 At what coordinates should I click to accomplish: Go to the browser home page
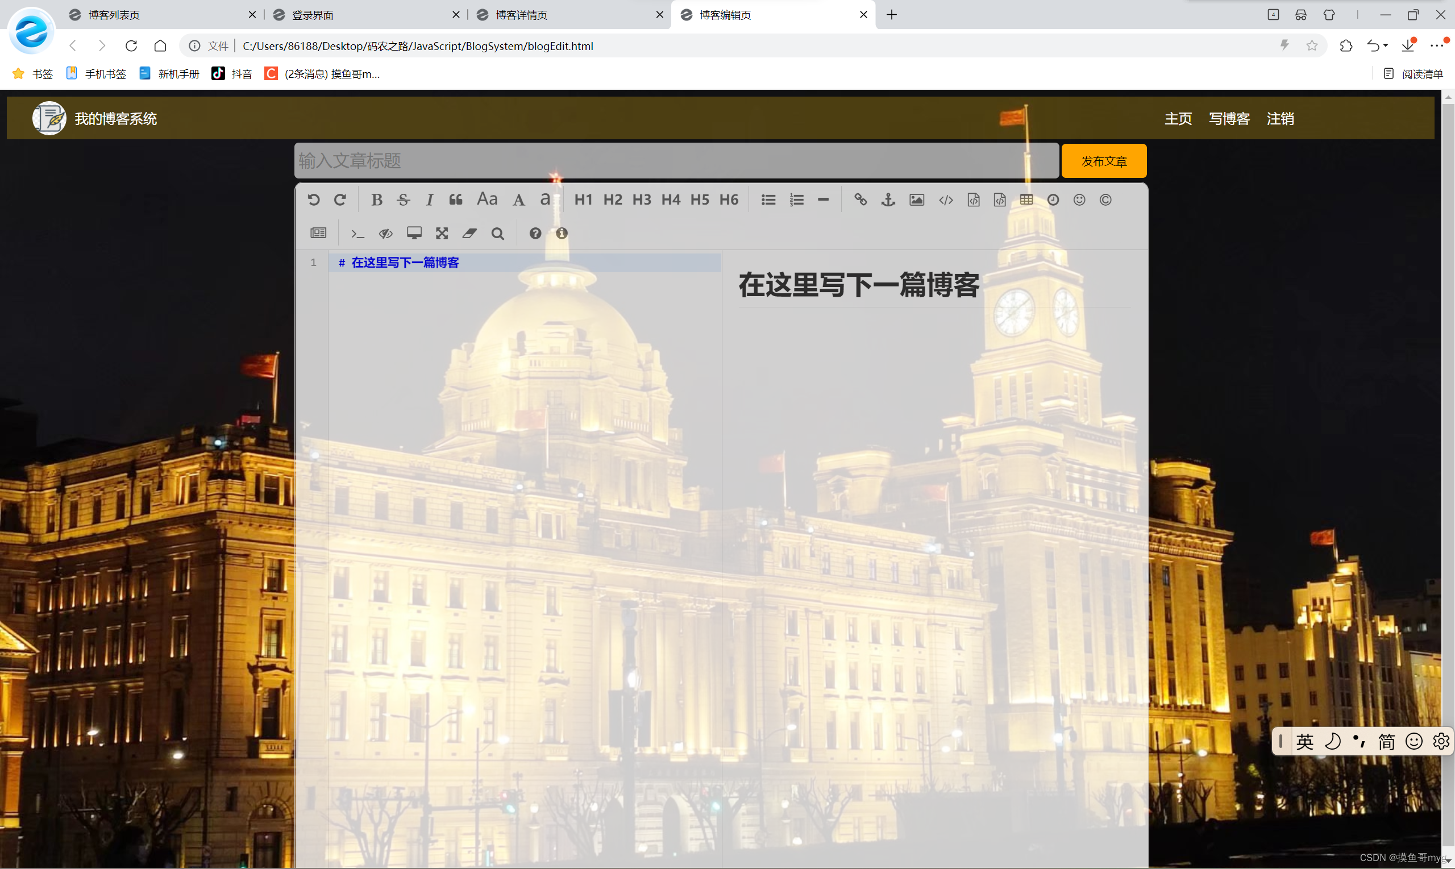point(160,45)
